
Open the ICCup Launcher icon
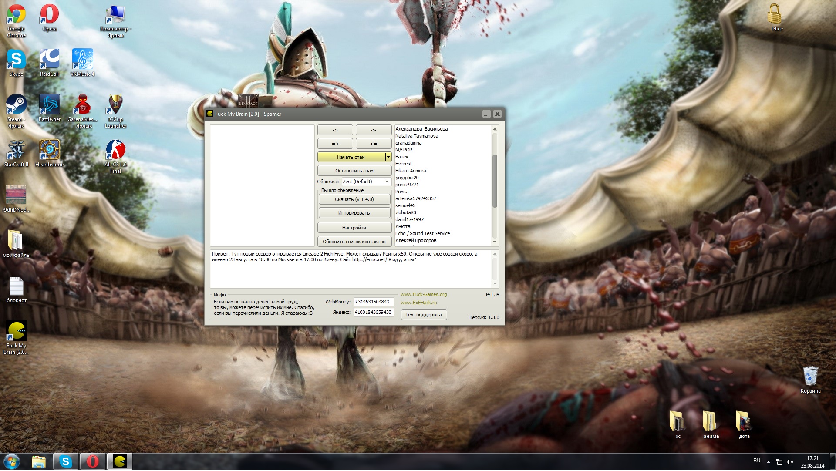click(115, 111)
